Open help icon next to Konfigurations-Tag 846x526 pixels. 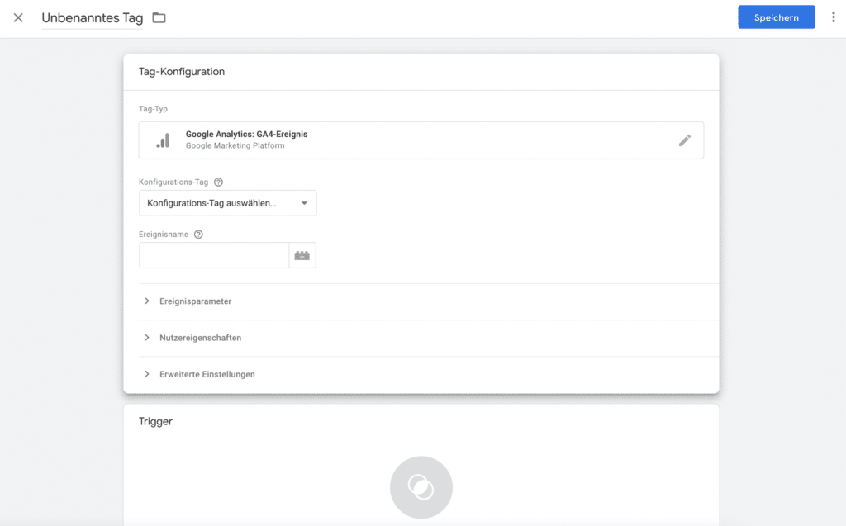coord(218,182)
